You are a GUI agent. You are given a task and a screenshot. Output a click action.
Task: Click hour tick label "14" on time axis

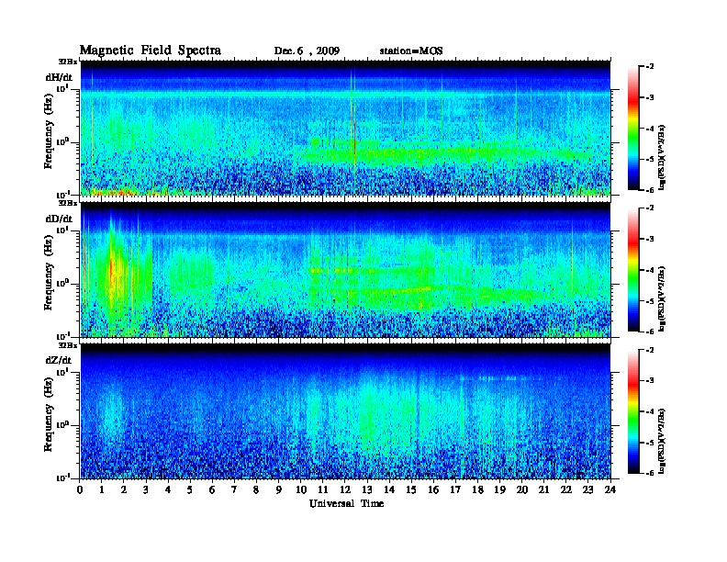click(x=389, y=489)
